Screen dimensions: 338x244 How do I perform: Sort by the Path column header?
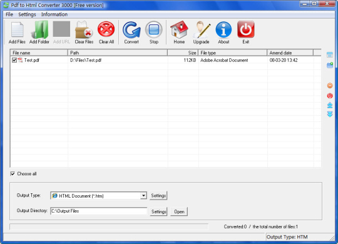(x=118, y=53)
